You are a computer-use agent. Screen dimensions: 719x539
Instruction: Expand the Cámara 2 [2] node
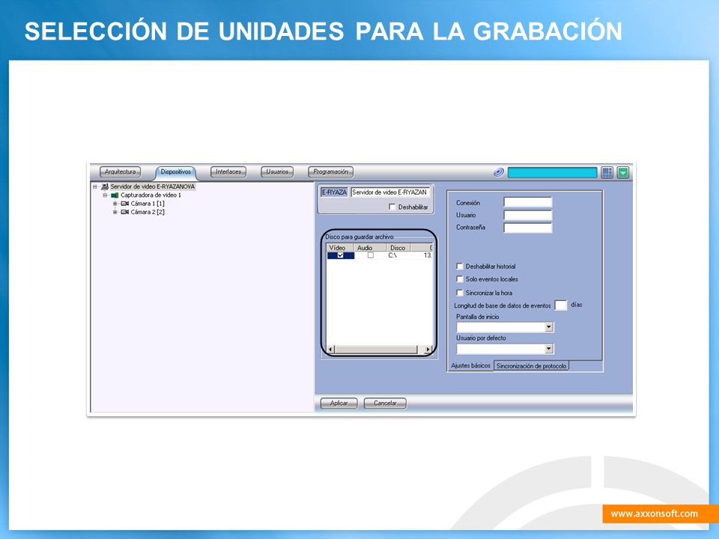pos(115,212)
